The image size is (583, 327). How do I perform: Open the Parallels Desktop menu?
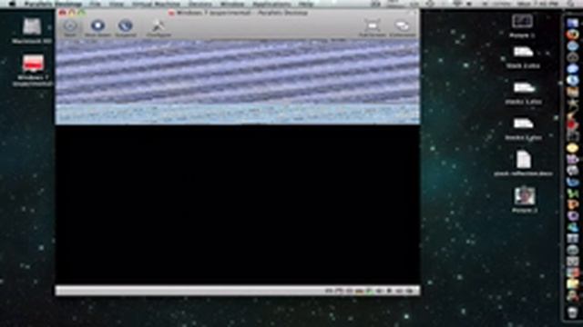point(53,4)
